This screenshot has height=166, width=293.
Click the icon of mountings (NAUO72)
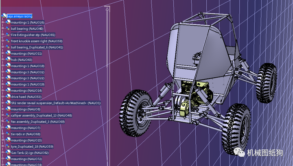8,159
